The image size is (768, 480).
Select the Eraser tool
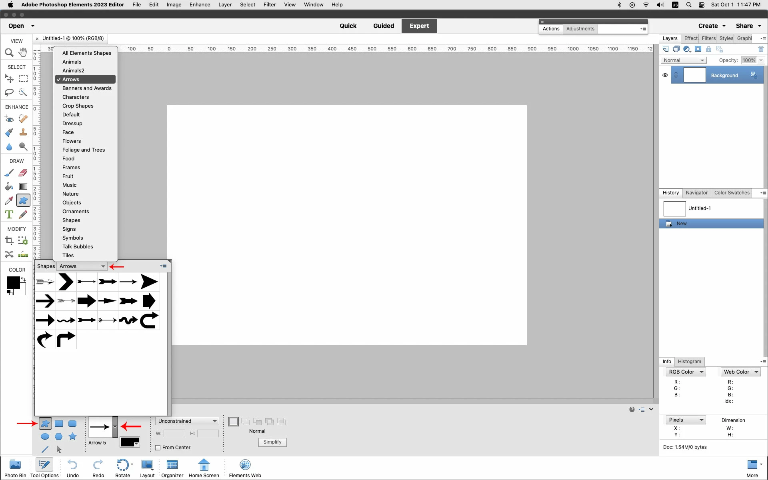23,173
